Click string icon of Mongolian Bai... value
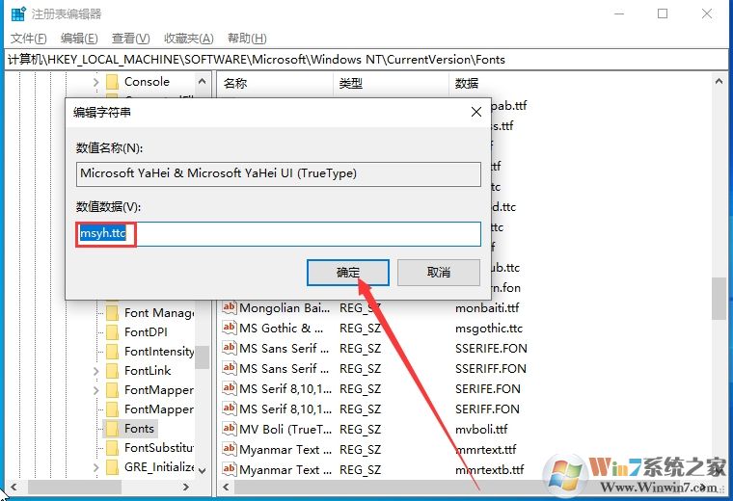Viewport: 733px width, 501px height. click(x=229, y=307)
